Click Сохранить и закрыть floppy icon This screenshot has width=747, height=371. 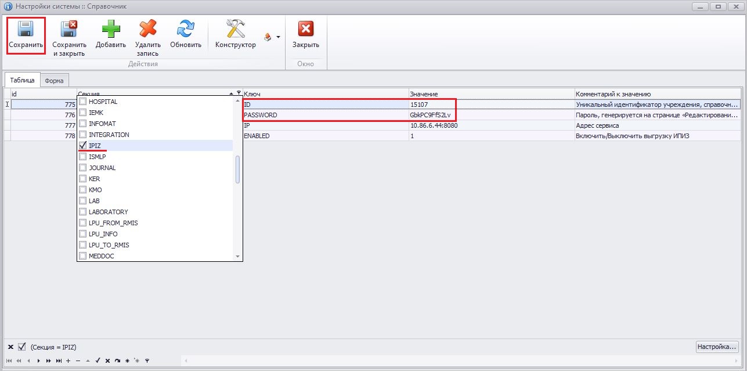(x=69, y=30)
